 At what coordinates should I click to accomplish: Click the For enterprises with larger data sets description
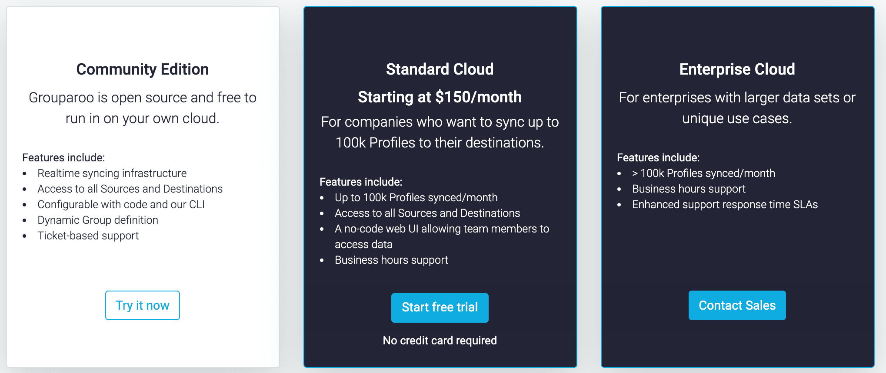737,108
